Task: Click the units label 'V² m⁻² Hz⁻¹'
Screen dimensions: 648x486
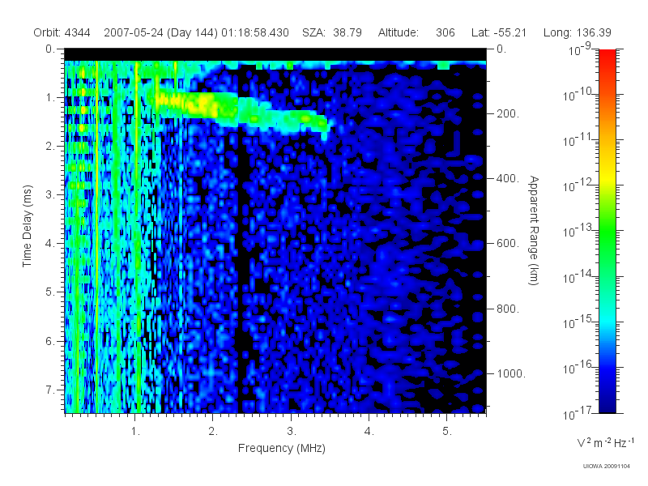Action: tap(606, 442)
